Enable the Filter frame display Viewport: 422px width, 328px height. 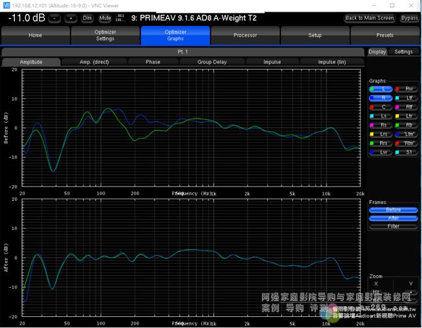click(393, 227)
